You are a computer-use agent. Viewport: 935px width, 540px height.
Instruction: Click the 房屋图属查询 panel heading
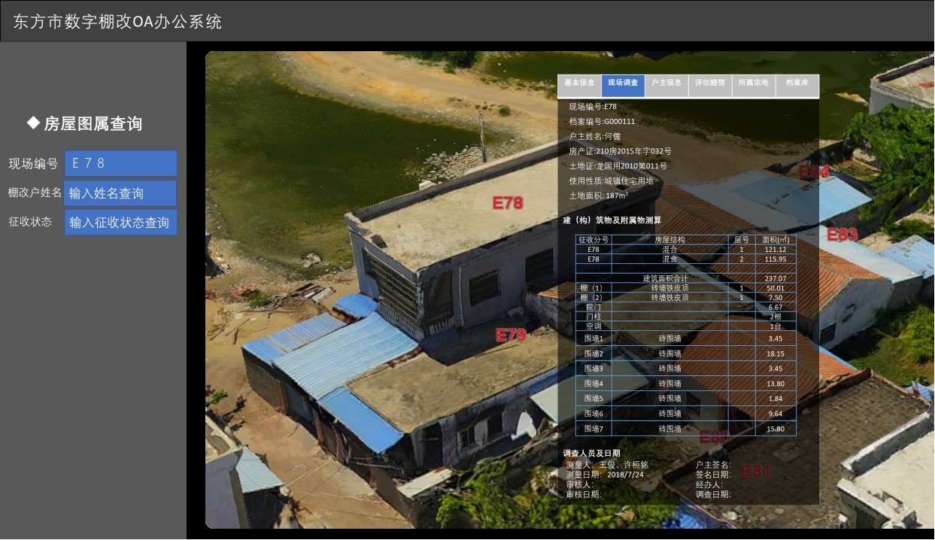[x=84, y=123]
